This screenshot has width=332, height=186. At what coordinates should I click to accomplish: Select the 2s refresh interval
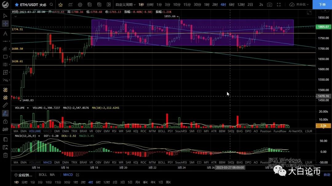[x=261, y=5]
